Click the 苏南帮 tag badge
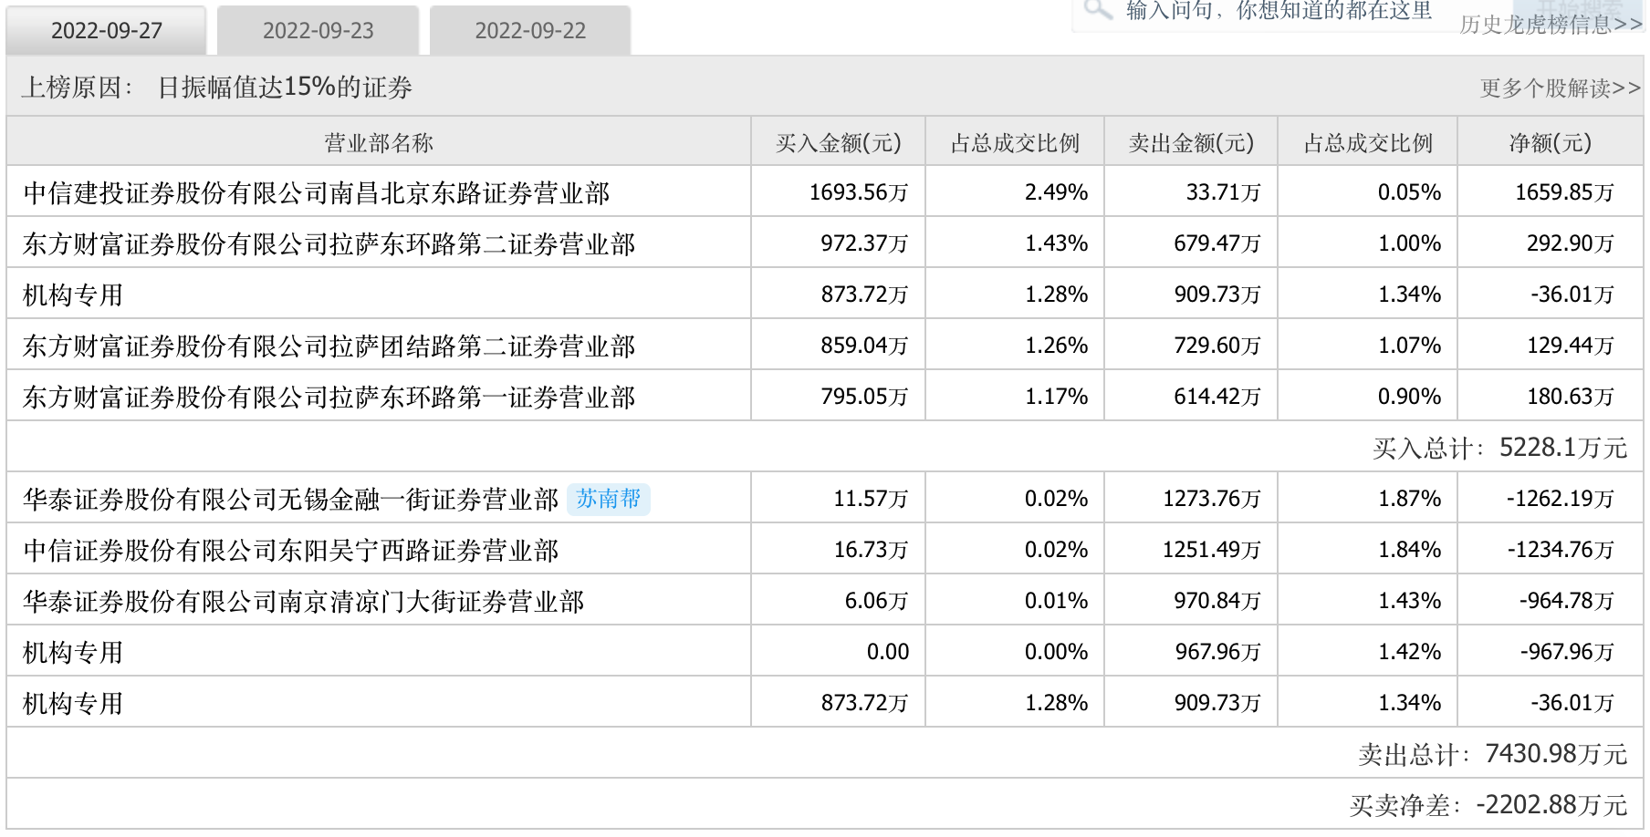1650x837 pixels. [x=608, y=499]
